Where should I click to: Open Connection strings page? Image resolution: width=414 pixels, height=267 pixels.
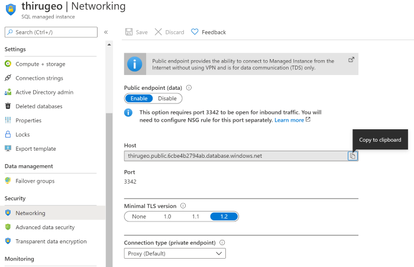tap(40, 78)
